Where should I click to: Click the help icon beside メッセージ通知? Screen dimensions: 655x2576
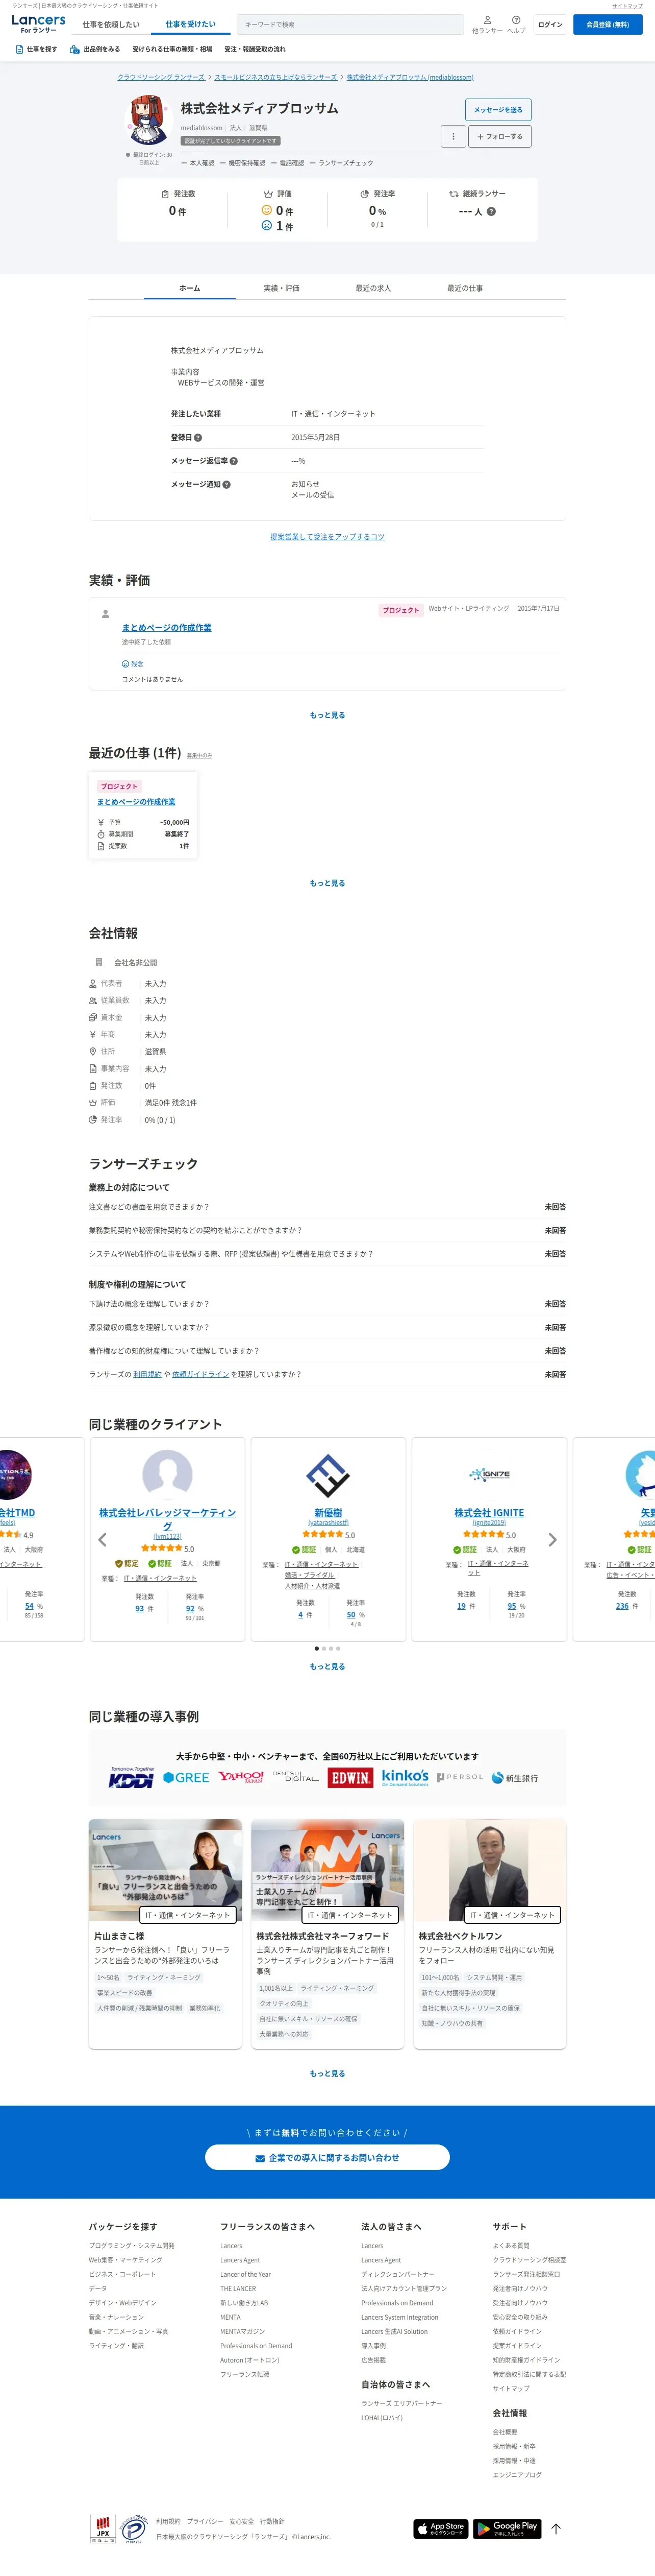[x=226, y=485]
